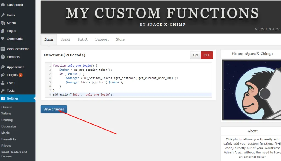Click the Products box icon
281x161 pixels.
[3, 57]
